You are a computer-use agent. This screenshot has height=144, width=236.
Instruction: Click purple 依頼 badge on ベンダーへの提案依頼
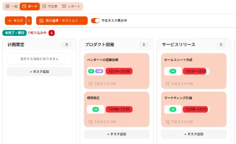(99, 71)
